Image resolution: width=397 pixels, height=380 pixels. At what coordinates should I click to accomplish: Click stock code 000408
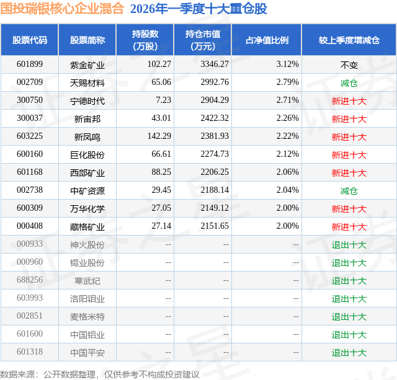tap(30, 226)
